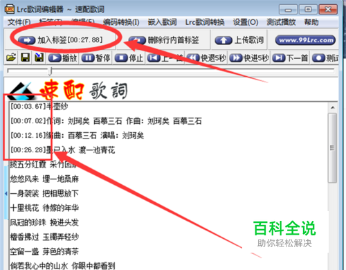346x270 pixels.
Task: Open the 帮助 menu
Action: (311, 22)
